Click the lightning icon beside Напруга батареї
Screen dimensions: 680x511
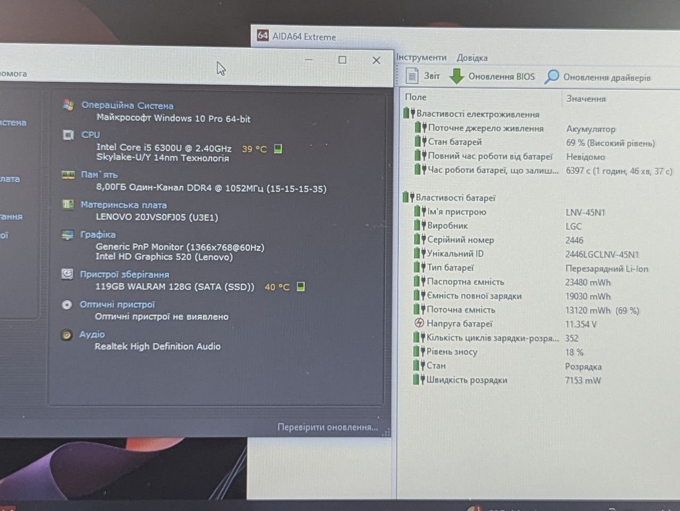pos(419,323)
